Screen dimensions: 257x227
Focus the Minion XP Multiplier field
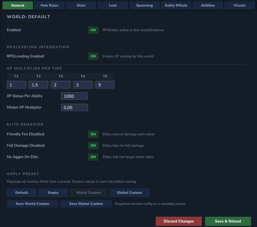click(x=74, y=107)
